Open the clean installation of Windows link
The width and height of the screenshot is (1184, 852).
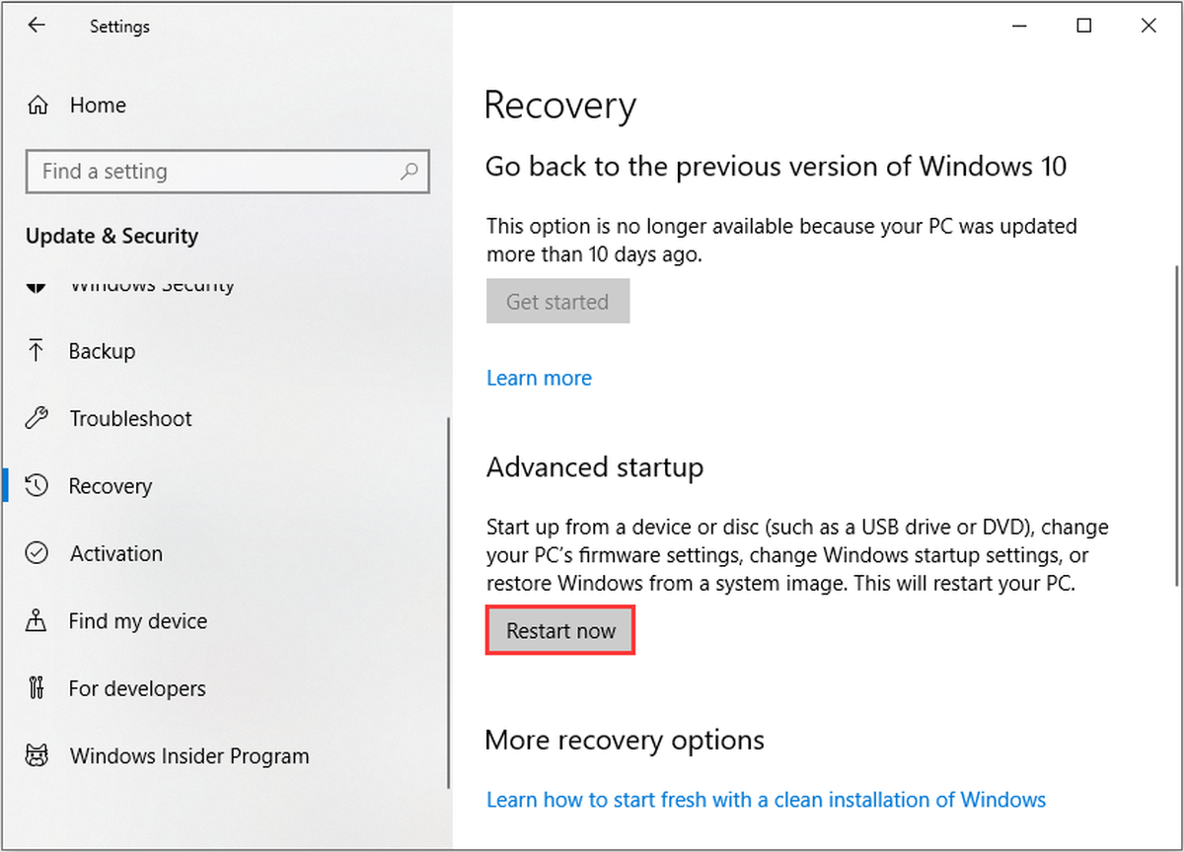click(x=766, y=799)
